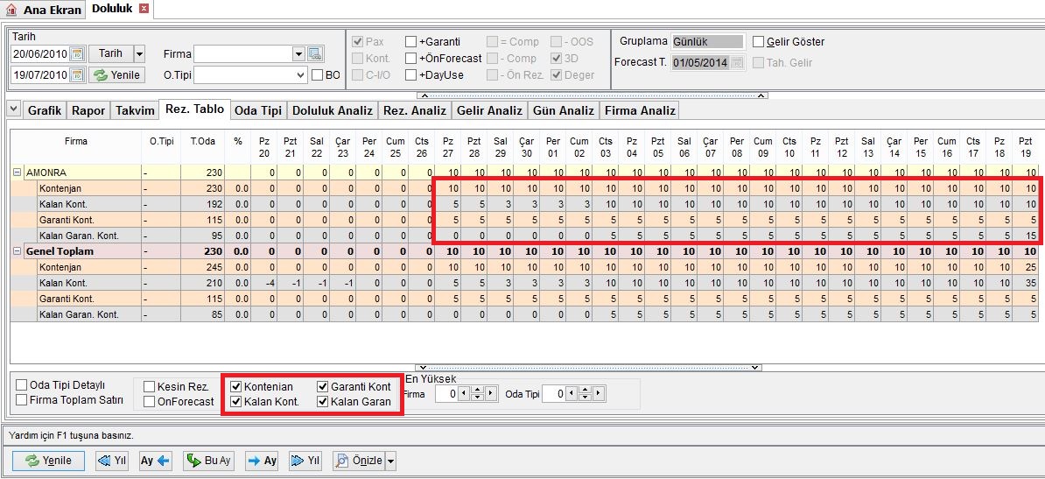
Task: Collapse the bottom options panel with down chevron
Action: (x=588, y=367)
